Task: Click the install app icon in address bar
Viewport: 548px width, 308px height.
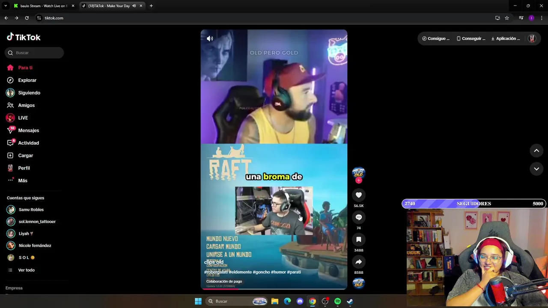Action: click(x=497, y=18)
